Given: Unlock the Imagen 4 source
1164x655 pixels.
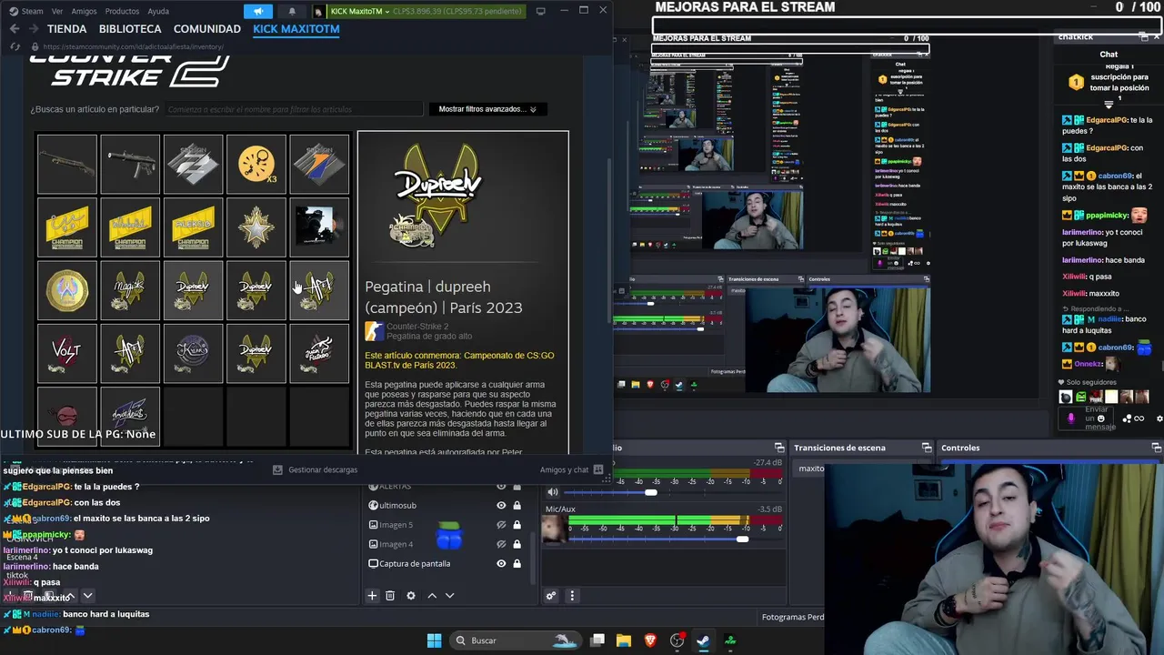Looking at the screenshot, I should click(x=517, y=544).
